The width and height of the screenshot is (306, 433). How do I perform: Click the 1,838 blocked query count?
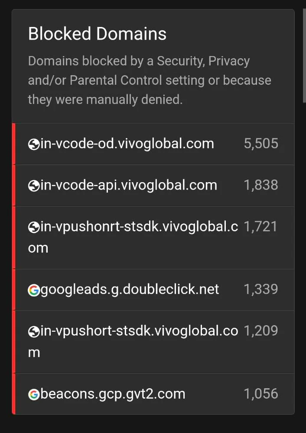pyautogui.click(x=261, y=186)
